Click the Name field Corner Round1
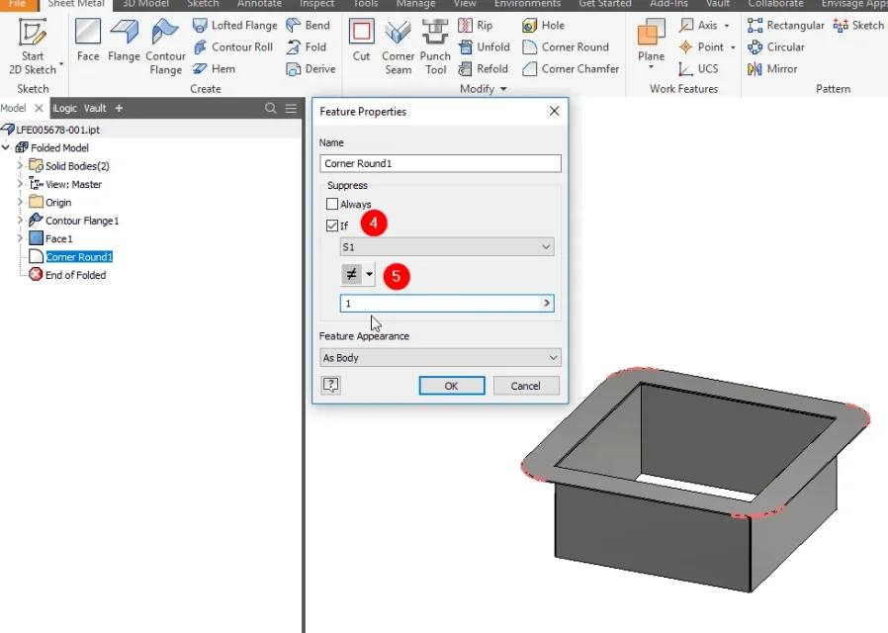Screen dimensions: 888x633 (x=440, y=163)
